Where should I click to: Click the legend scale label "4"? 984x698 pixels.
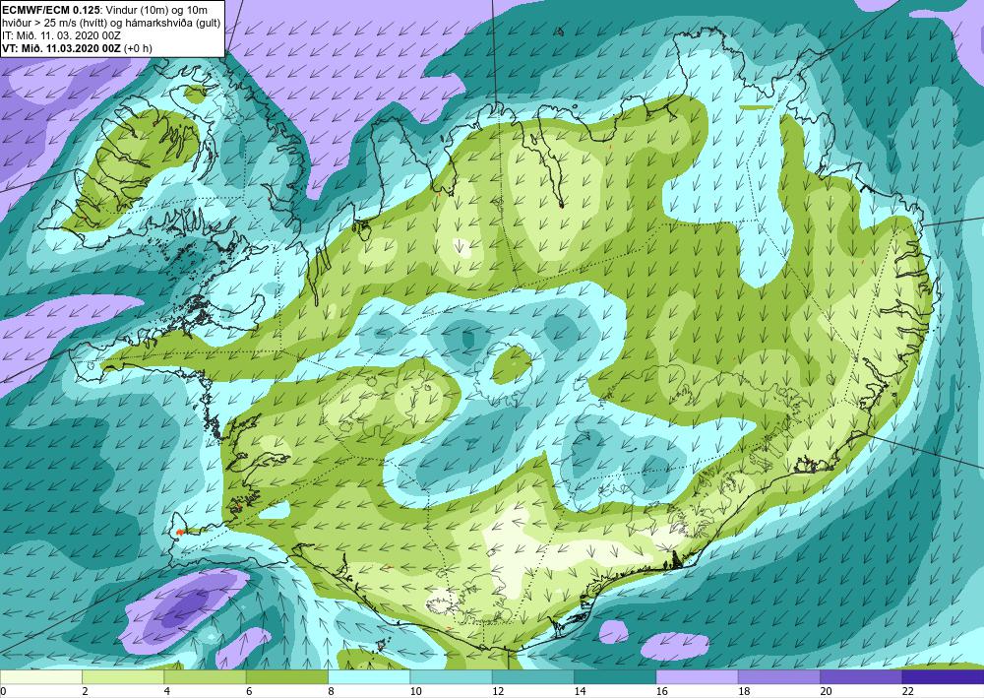pos(167,691)
